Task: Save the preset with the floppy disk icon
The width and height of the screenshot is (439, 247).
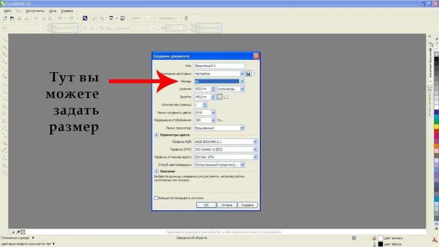Action: coord(248,74)
